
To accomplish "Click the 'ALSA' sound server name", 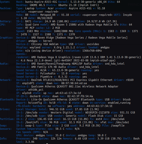I will click(x=43, y=70).
